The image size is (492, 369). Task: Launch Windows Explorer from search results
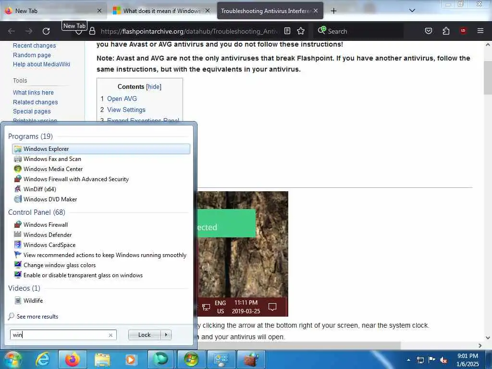point(101,149)
